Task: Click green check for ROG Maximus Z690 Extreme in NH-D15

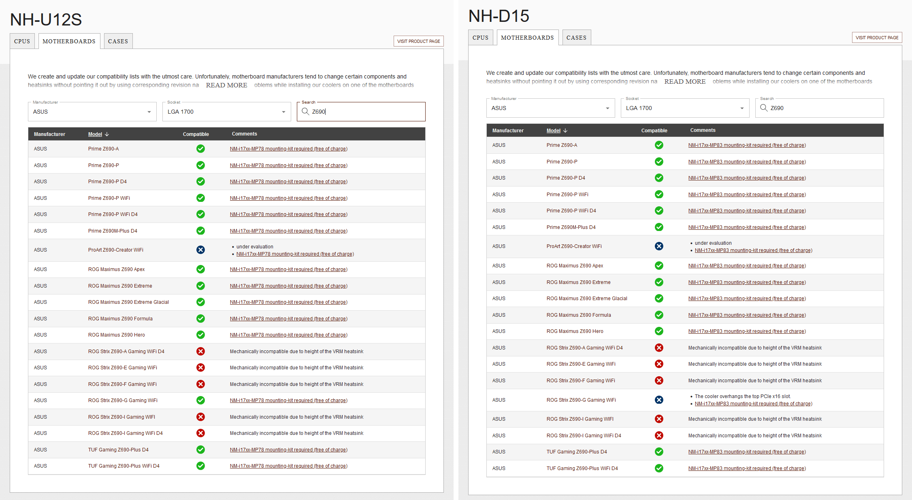Action: pyautogui.click(x=659, y=282)
